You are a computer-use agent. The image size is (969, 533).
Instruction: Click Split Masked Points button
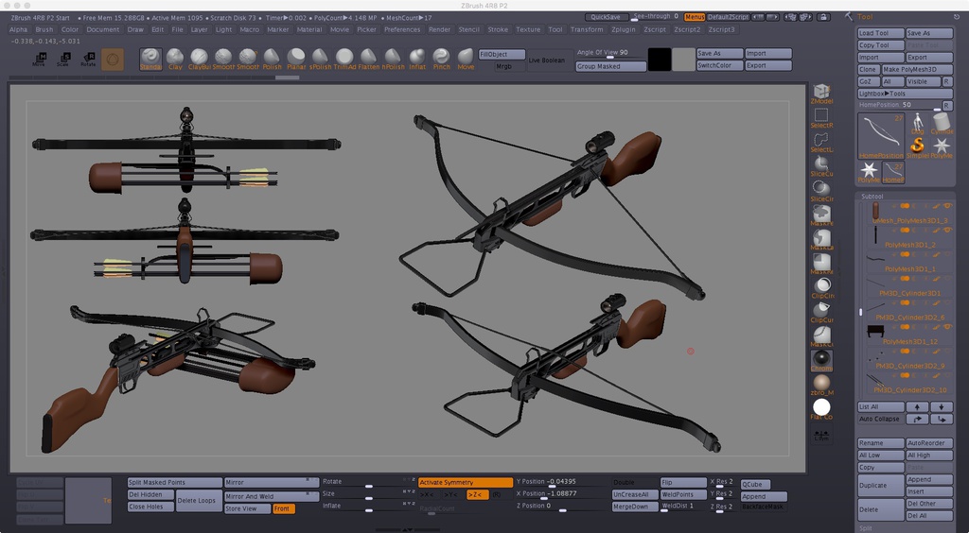point(174,482)
